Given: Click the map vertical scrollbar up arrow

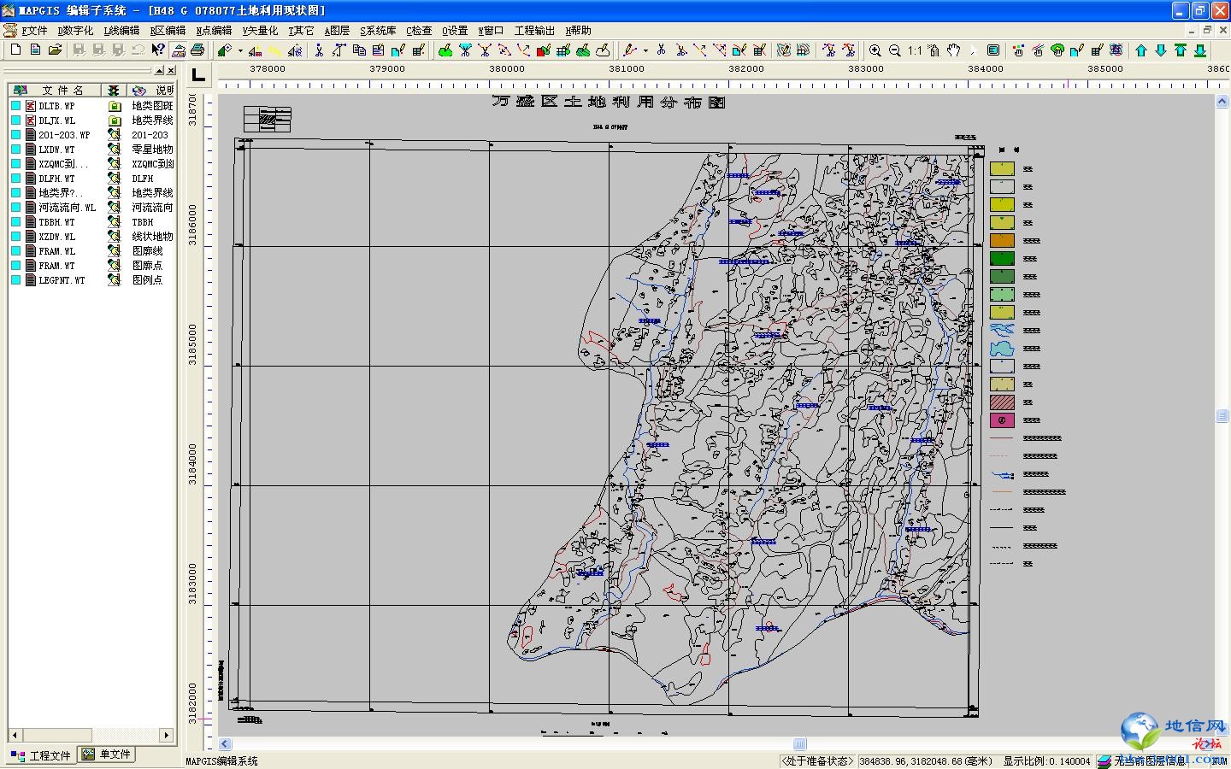Looking at the screenshot, I should pyautogui.click(x=1222, y=102).
